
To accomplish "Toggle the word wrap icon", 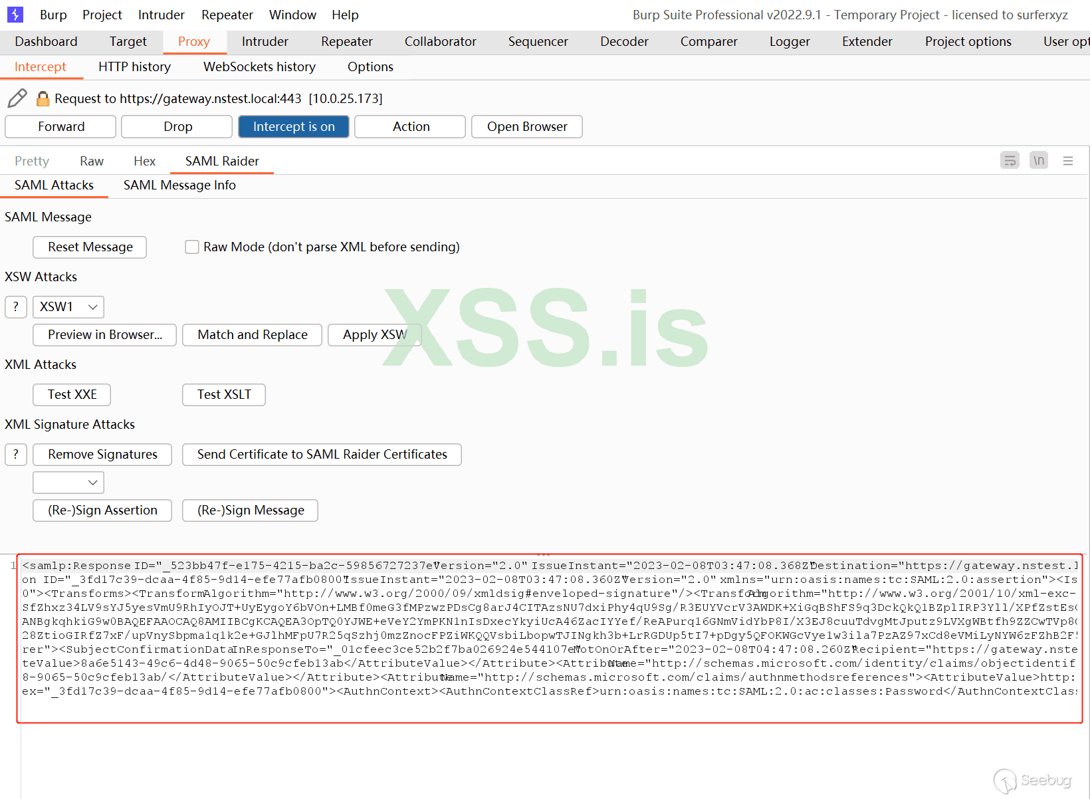I will click(1010, 160).
